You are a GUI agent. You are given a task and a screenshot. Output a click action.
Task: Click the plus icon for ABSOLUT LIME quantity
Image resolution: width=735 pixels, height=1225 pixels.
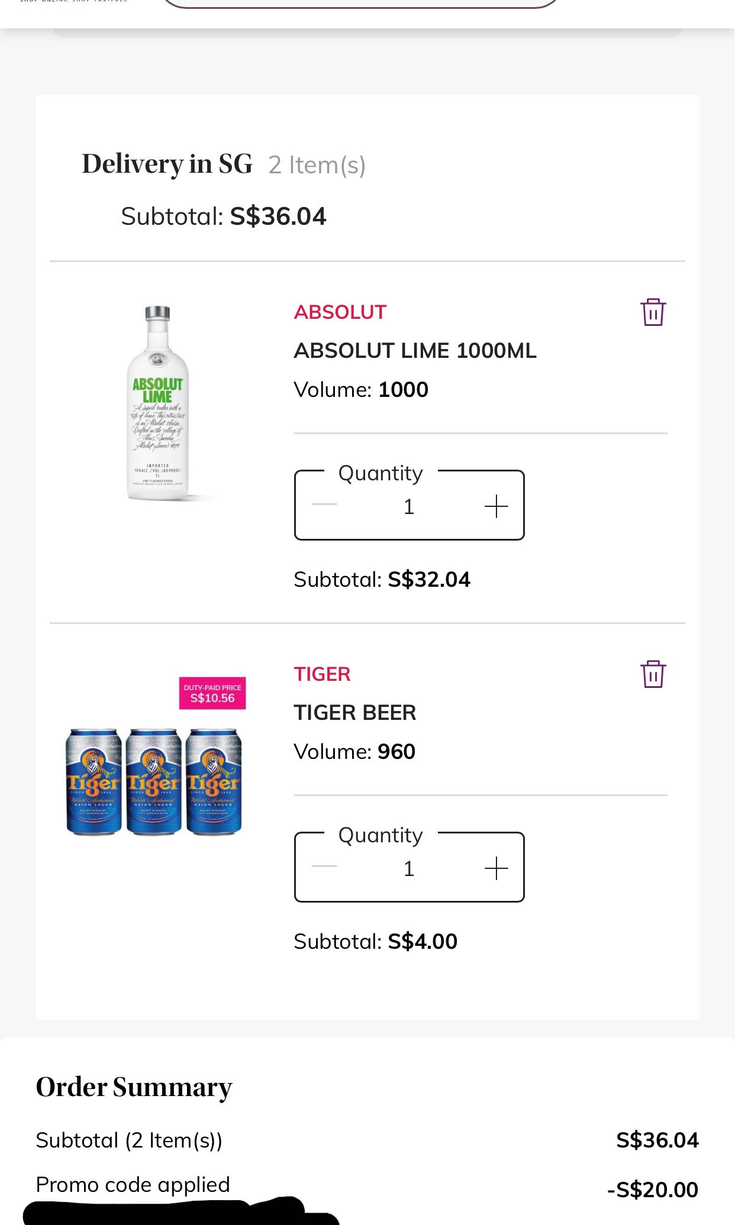click(496, 506)
